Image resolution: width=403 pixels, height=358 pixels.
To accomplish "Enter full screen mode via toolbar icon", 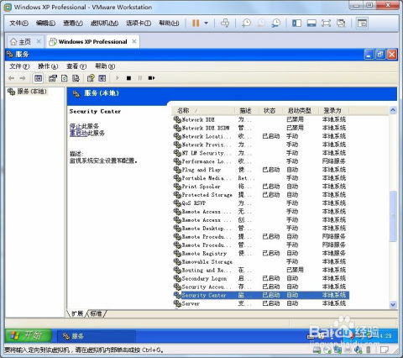I will [x=327, y=23].
